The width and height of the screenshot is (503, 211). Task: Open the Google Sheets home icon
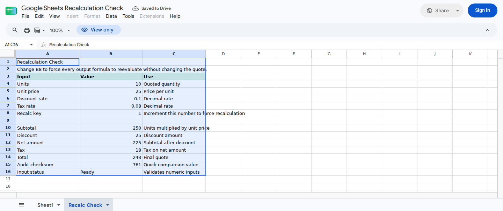(x=11, y=11)
